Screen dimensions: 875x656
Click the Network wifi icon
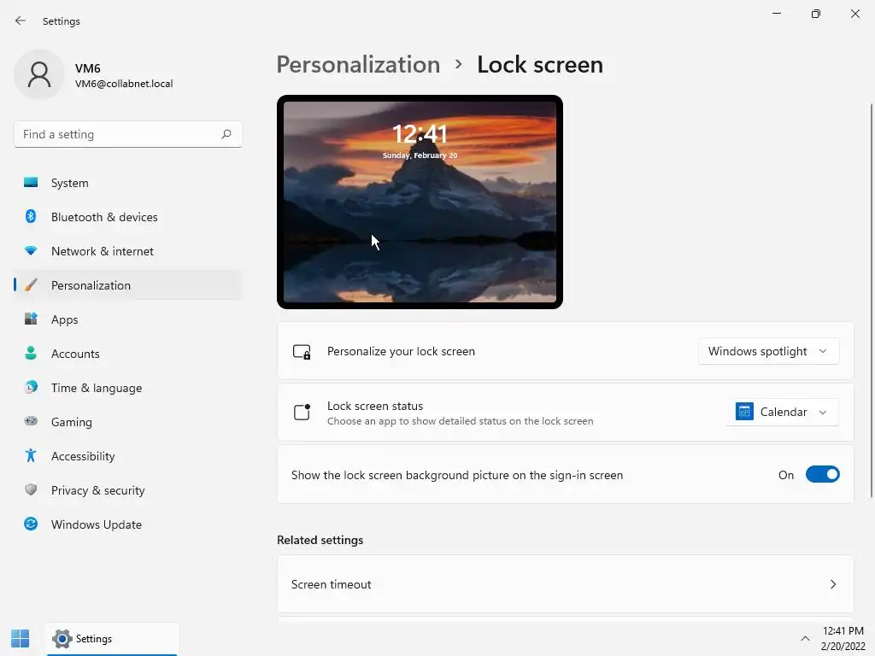(31, 251)
